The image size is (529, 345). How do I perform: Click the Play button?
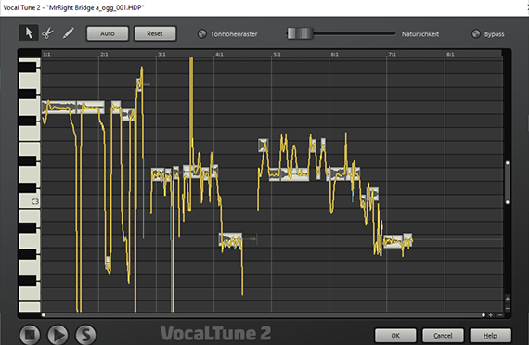pos(58,335)
